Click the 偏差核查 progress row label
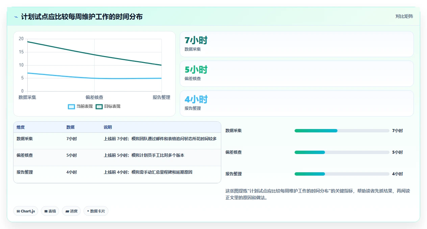Viewport: 427px width, 229px height. click(234, 152)
